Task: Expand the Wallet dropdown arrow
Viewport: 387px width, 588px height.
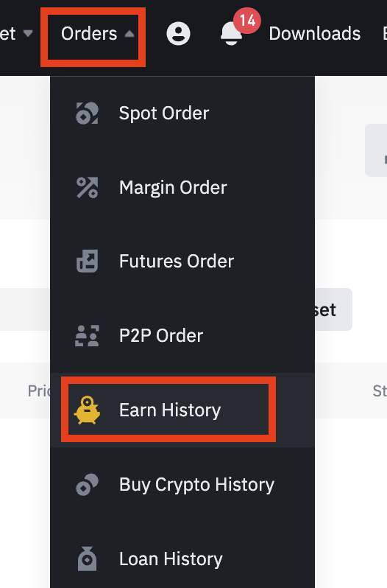Action: tap(28, 34)
